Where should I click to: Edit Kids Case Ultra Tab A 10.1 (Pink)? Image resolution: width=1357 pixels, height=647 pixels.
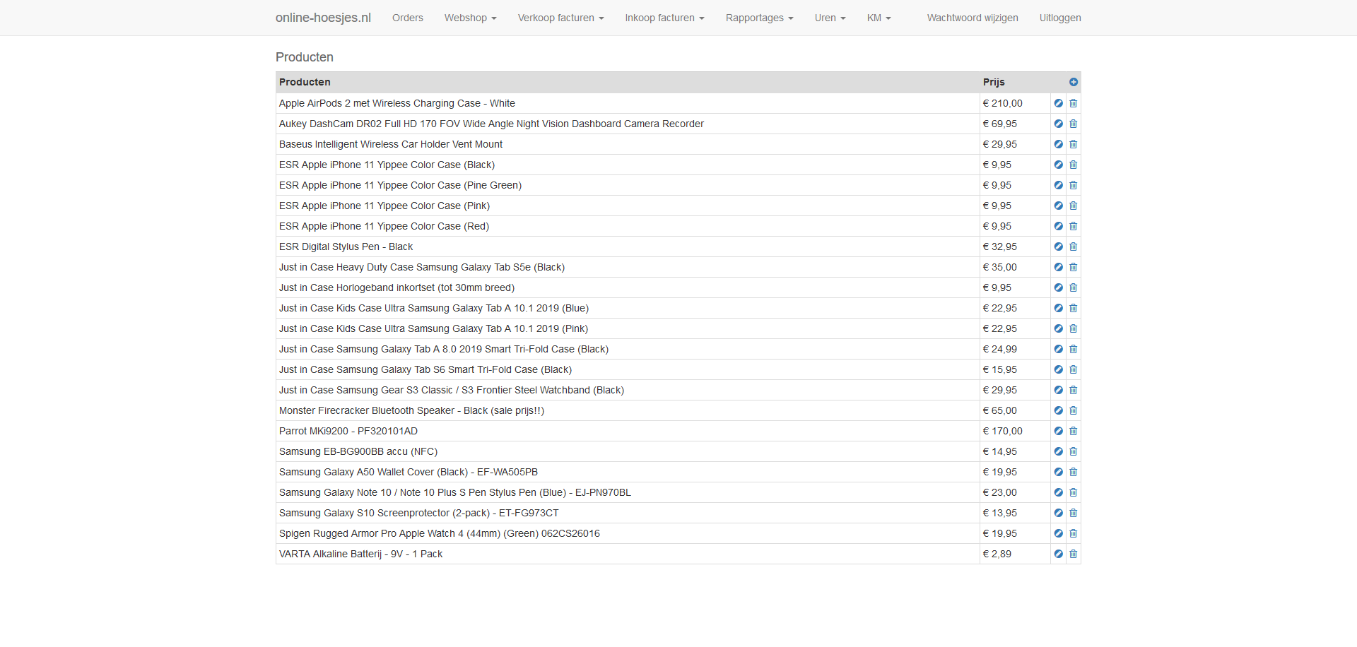(1058, 328)
